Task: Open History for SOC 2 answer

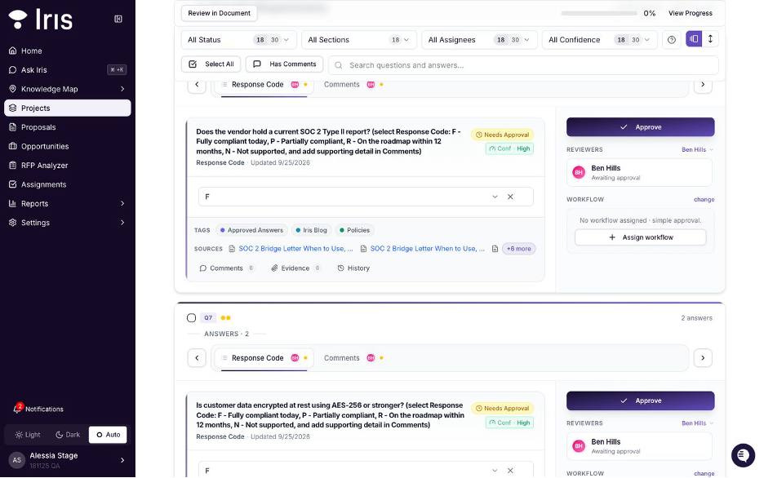Action: point(353,268)
